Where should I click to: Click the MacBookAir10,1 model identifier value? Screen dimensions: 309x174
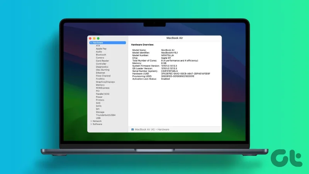click(170, 53)
